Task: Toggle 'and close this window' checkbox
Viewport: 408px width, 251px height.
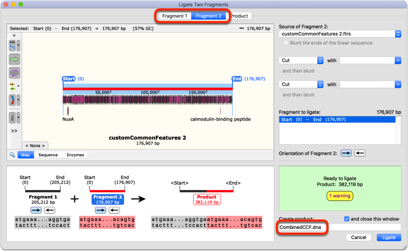Action: 346,219
